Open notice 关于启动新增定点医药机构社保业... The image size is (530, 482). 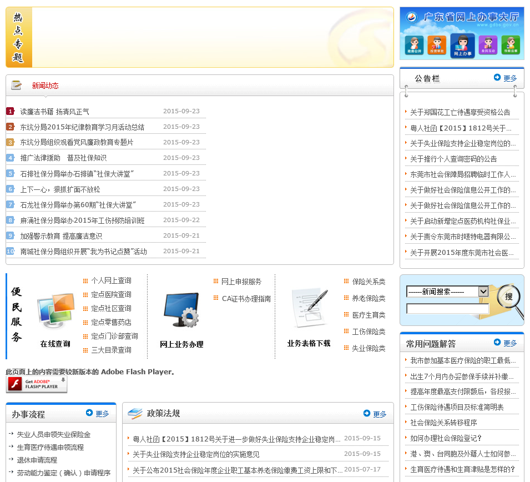pyautogui.click(x=463, y=221)
